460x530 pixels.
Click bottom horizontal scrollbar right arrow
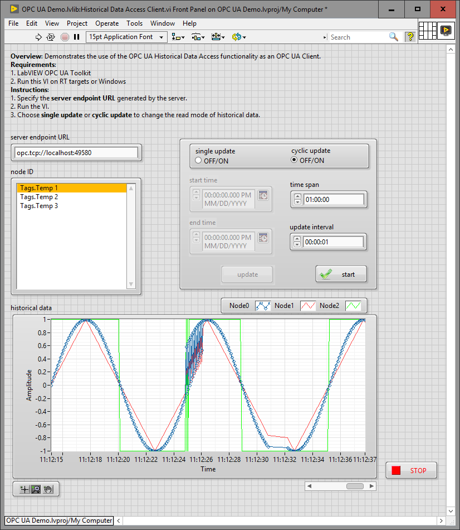(x=441, y=521)
